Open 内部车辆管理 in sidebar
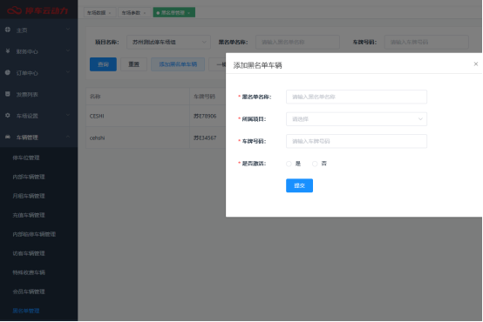 29,177
